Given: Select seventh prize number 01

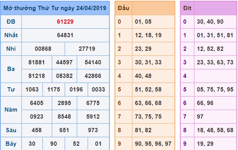Looking at the screenshot, I should click(x=99, y=144).
